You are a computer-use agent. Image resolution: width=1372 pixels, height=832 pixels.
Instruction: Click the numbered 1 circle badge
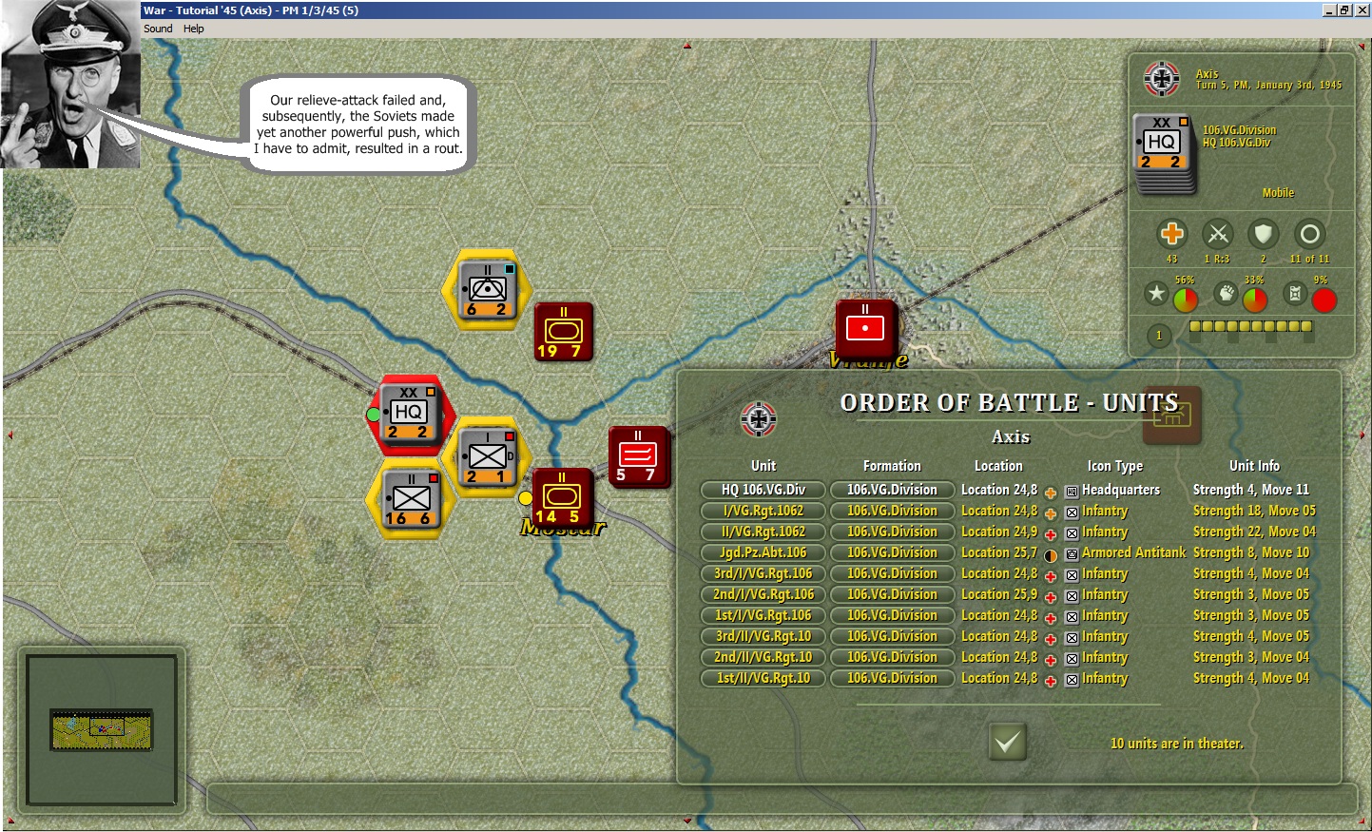point(1159,336)
